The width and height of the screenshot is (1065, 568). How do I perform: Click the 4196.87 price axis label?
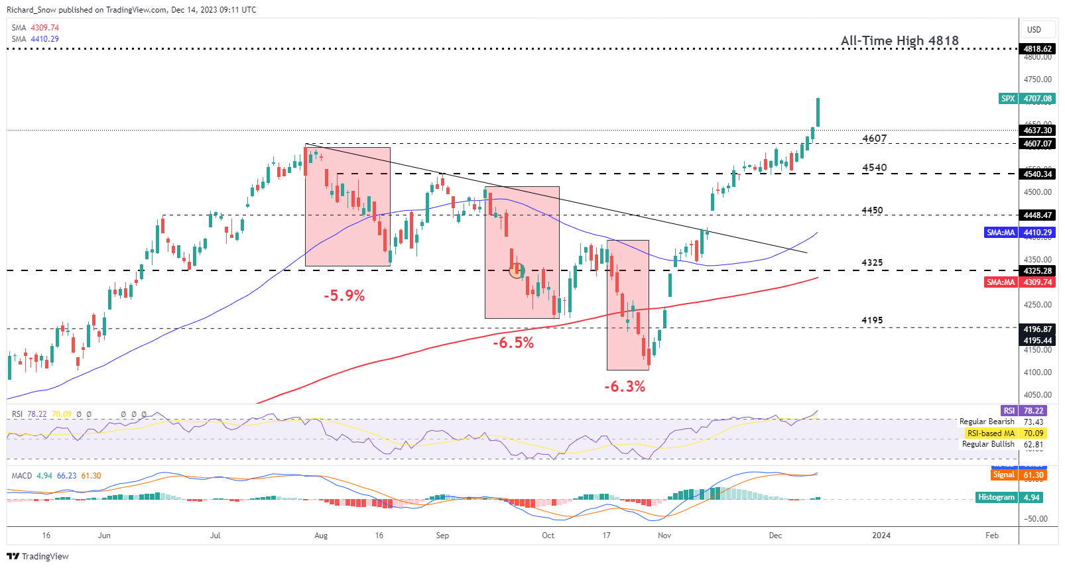point(1037,329)
